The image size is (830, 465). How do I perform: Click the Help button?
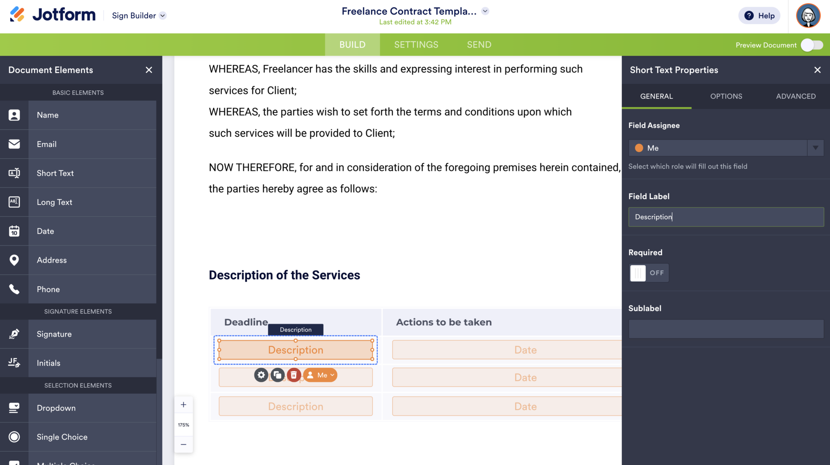point(759,15)
